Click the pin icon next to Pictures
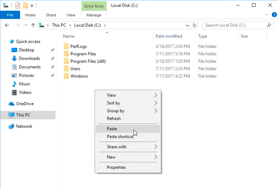This screenshot has width=278, height=189. click(52, 75)
